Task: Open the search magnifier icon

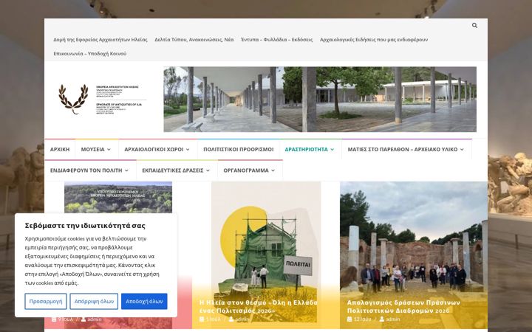Action: tap(474, 25)
